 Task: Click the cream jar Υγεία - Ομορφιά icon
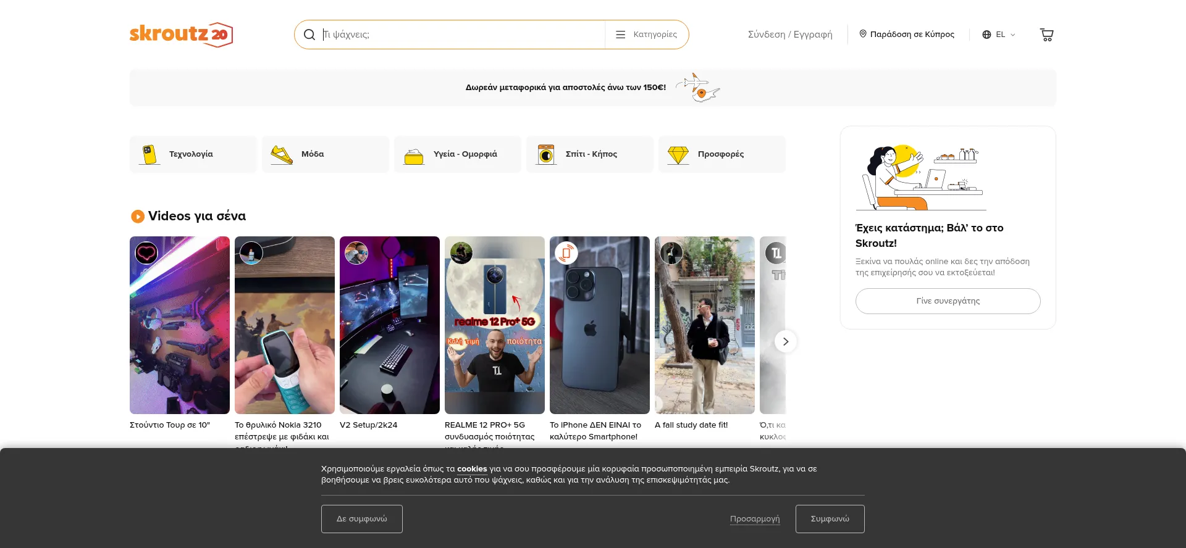pos(413,156)
